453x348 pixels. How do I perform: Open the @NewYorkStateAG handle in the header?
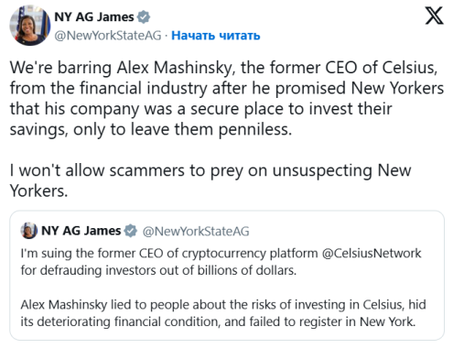pos(108,36)
